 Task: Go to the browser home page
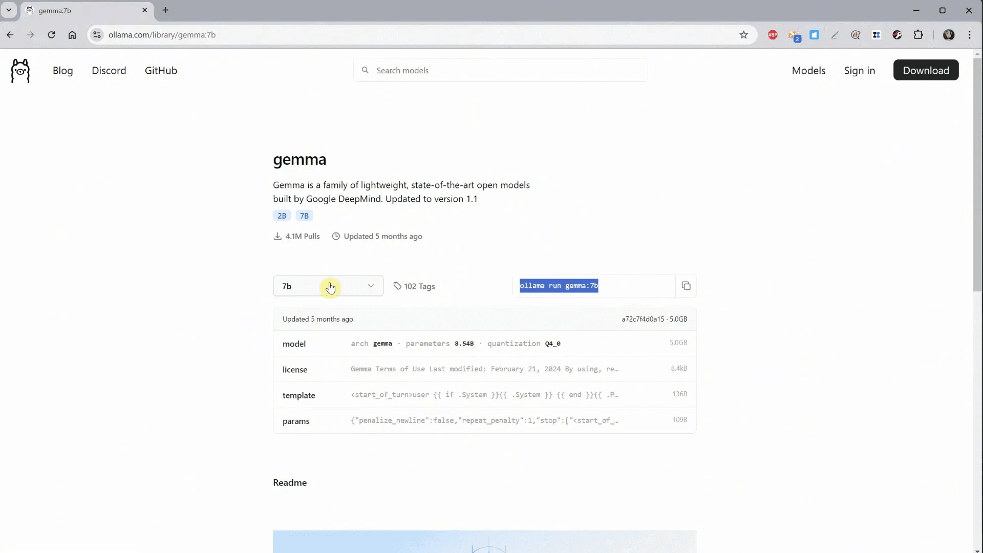[72, 35]
